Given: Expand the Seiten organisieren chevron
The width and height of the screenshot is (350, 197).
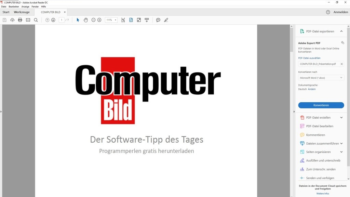Looking at the screenshot, I should point(341,152).
